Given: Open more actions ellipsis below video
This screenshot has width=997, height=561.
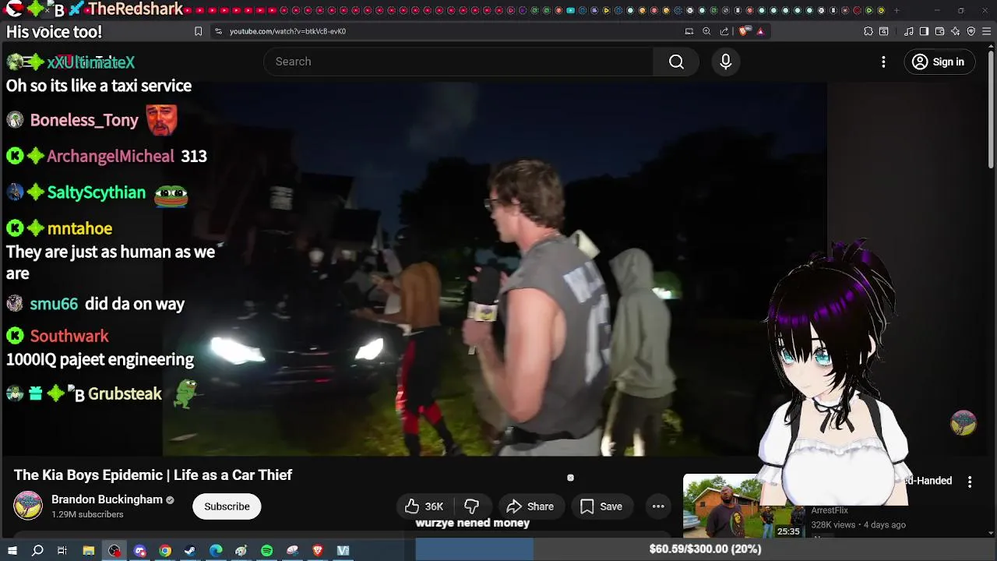Looking at the screenshot, I should pyautogui.click(x=658, y=506).
